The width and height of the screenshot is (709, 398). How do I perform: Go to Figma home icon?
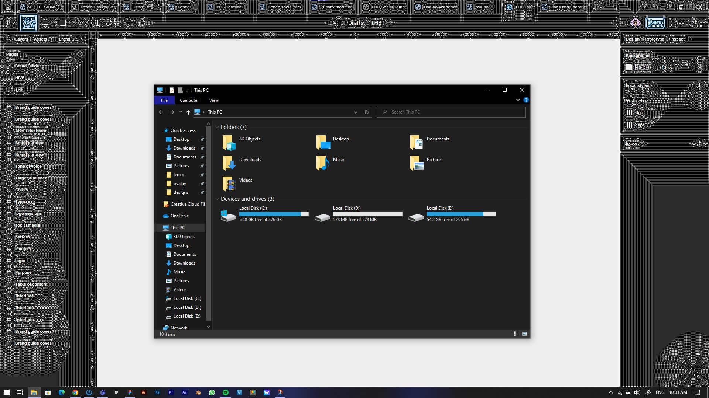(7, 7)
